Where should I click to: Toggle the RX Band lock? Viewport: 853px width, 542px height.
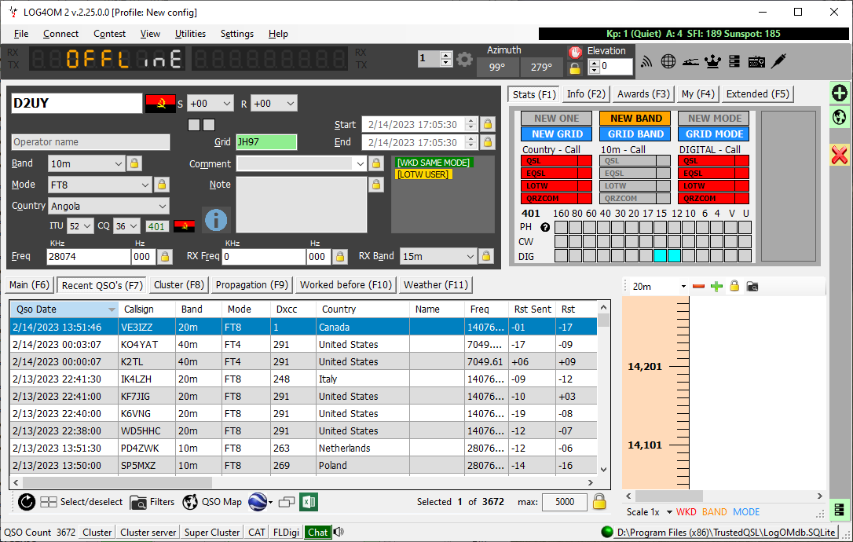point(486,256)
